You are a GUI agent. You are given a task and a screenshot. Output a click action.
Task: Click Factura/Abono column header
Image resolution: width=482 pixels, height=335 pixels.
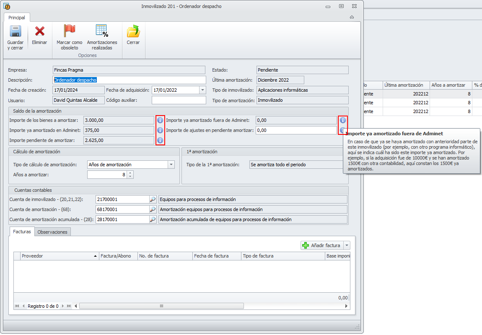[118, 256]
